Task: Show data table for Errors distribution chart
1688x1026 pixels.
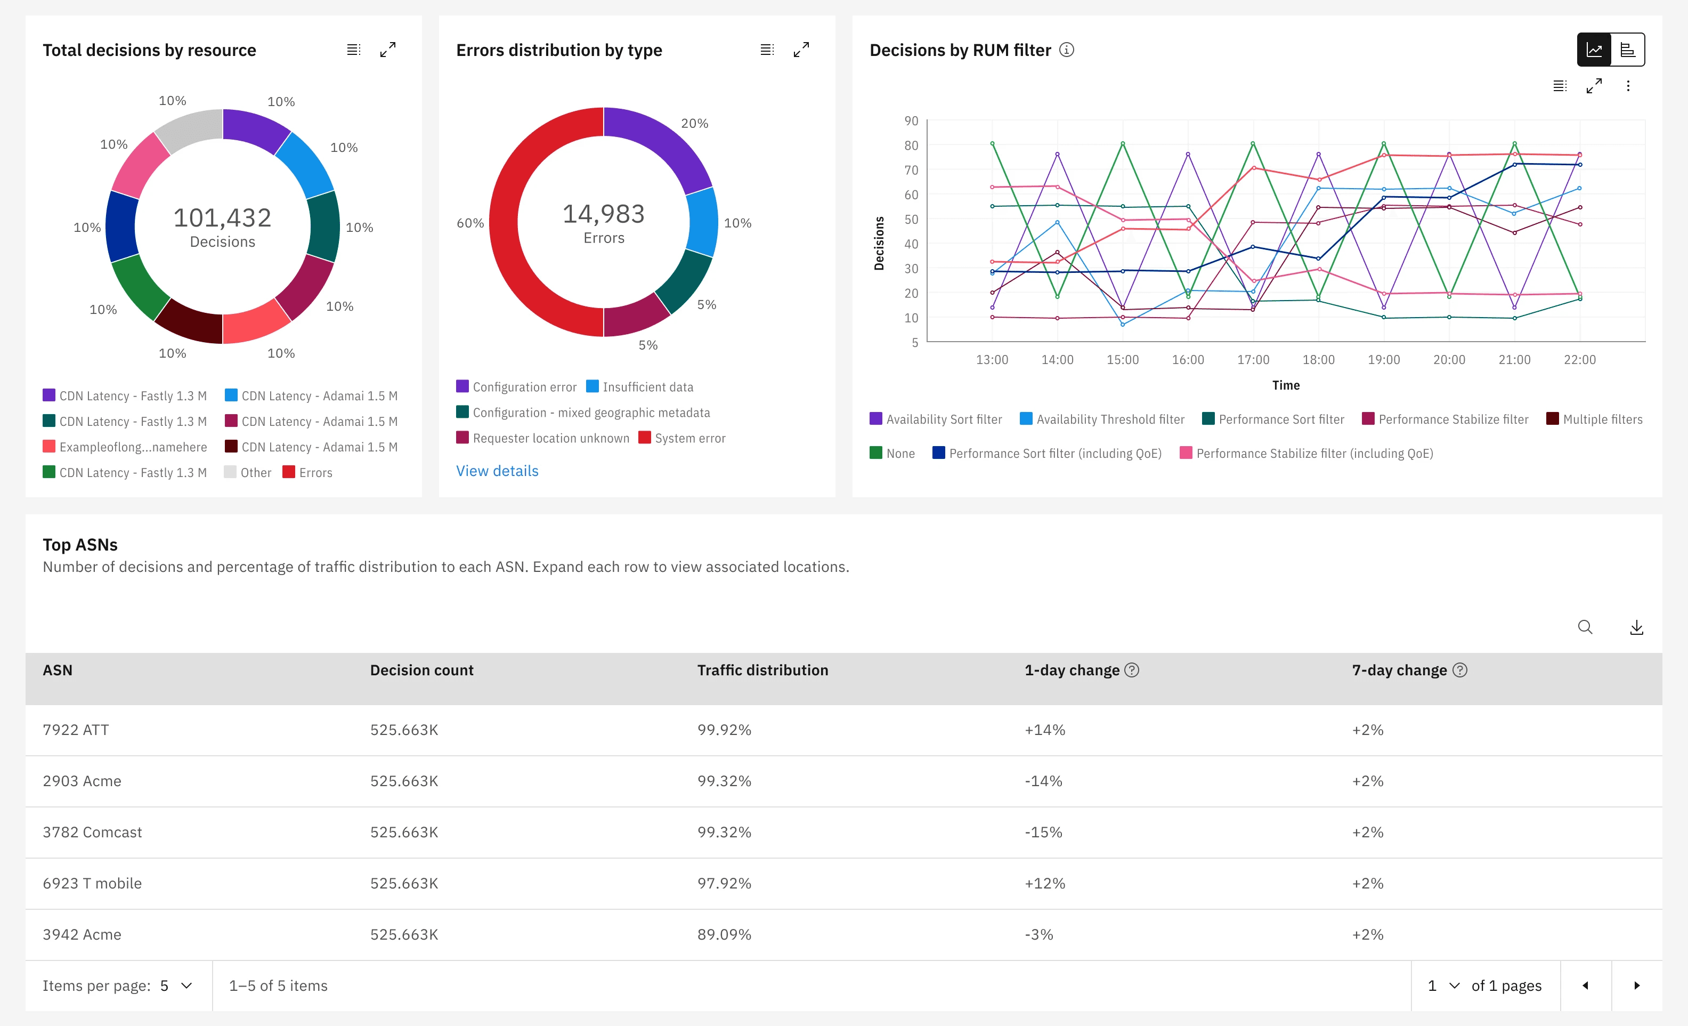Action: click(767, 50)
